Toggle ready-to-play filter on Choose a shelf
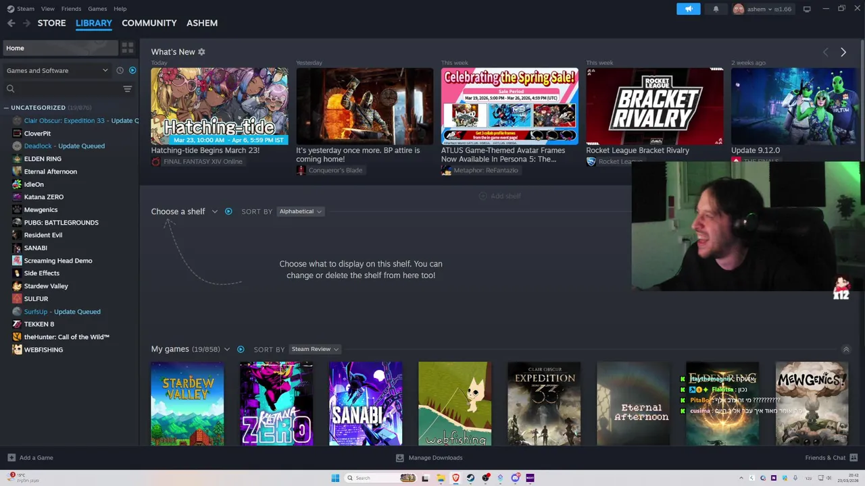Viewport: 865px width, 486px height. (228, 211)
